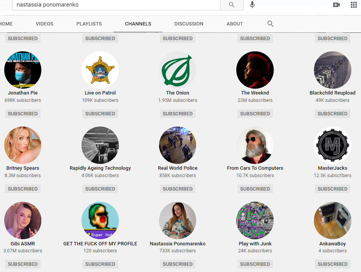Switch to the Videos tab
This screenshot has height=272, width=361.
click(44, 24)
